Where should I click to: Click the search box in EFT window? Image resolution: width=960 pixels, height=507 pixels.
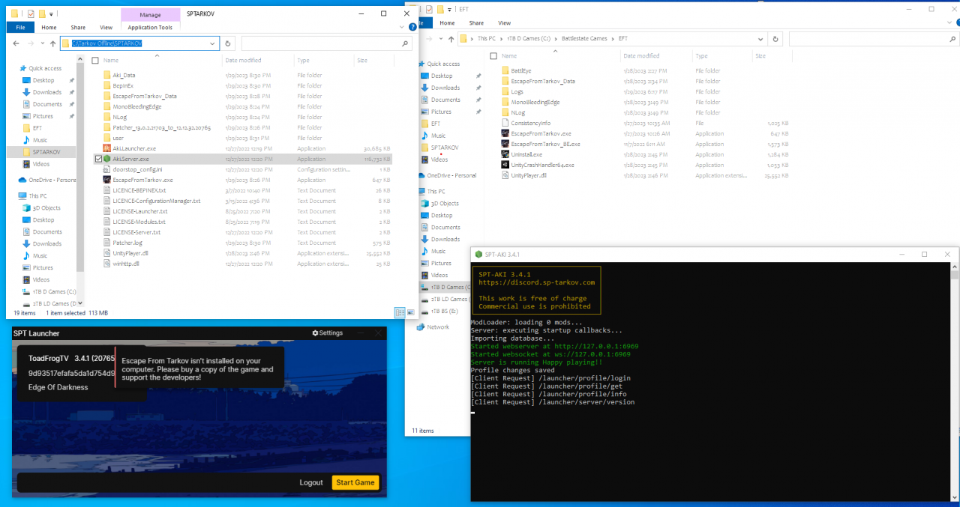(873, 38)
